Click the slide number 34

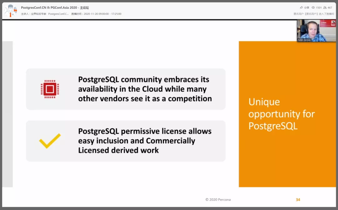pos(298,200)
